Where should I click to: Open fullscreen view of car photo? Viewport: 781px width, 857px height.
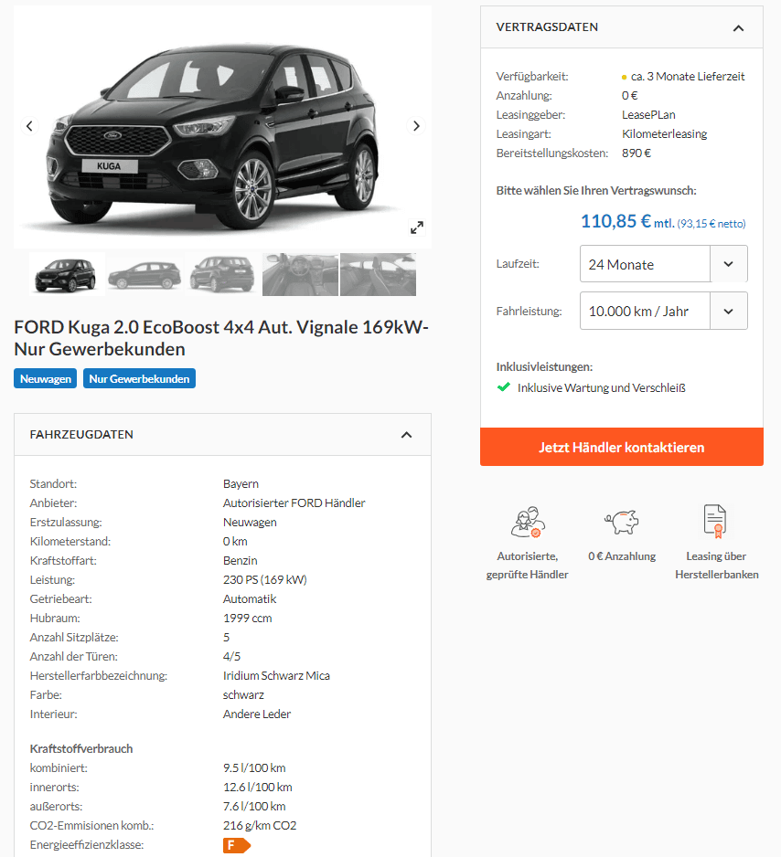[x=417, y=227]
